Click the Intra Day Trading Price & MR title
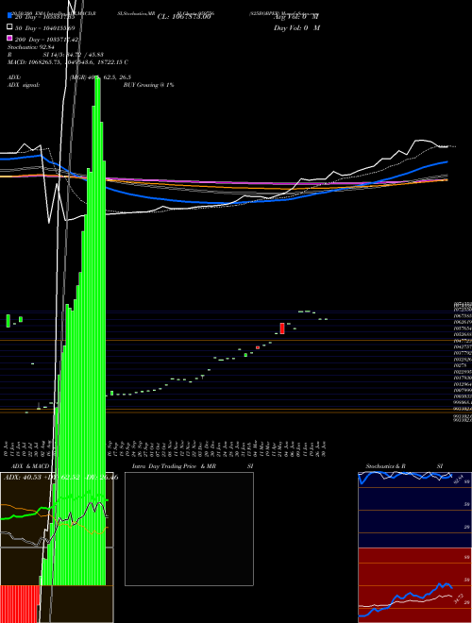 click(x=174, y=466)
